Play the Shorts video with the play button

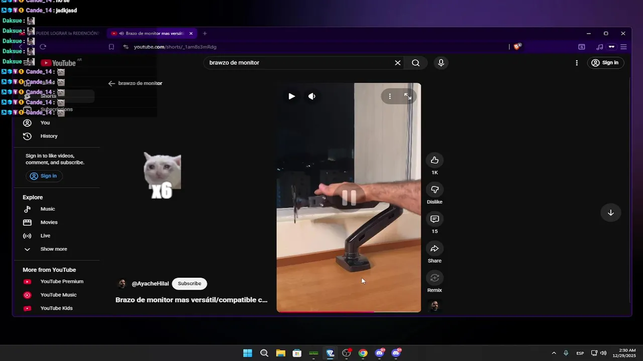(x=291, y=96)
